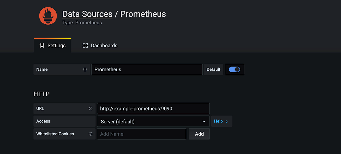341x154 pixels.
Task: Click the Whitelisted Cookies label
Action: pos(55,134)
